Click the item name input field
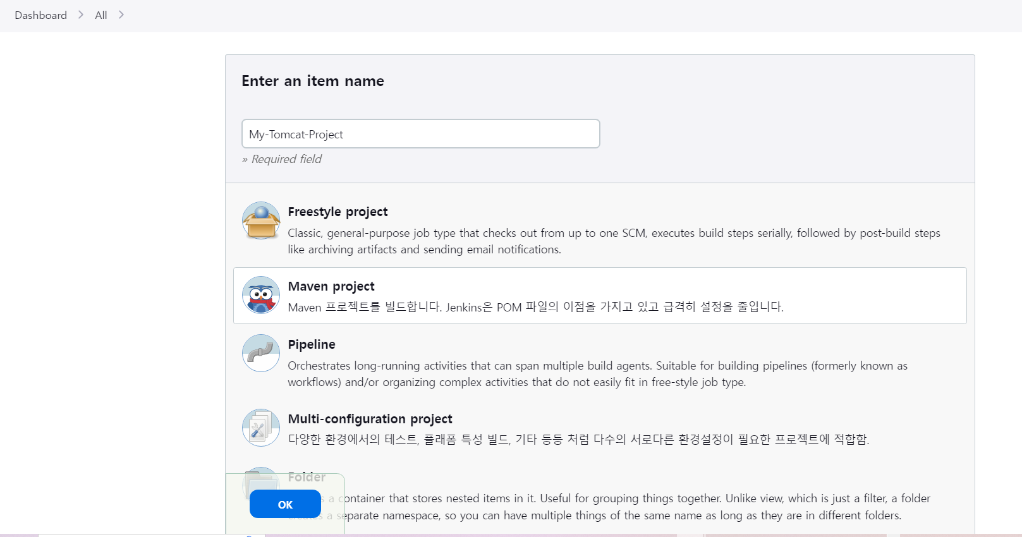Screen dimensions: 1022x537 (x=421, y=134)
